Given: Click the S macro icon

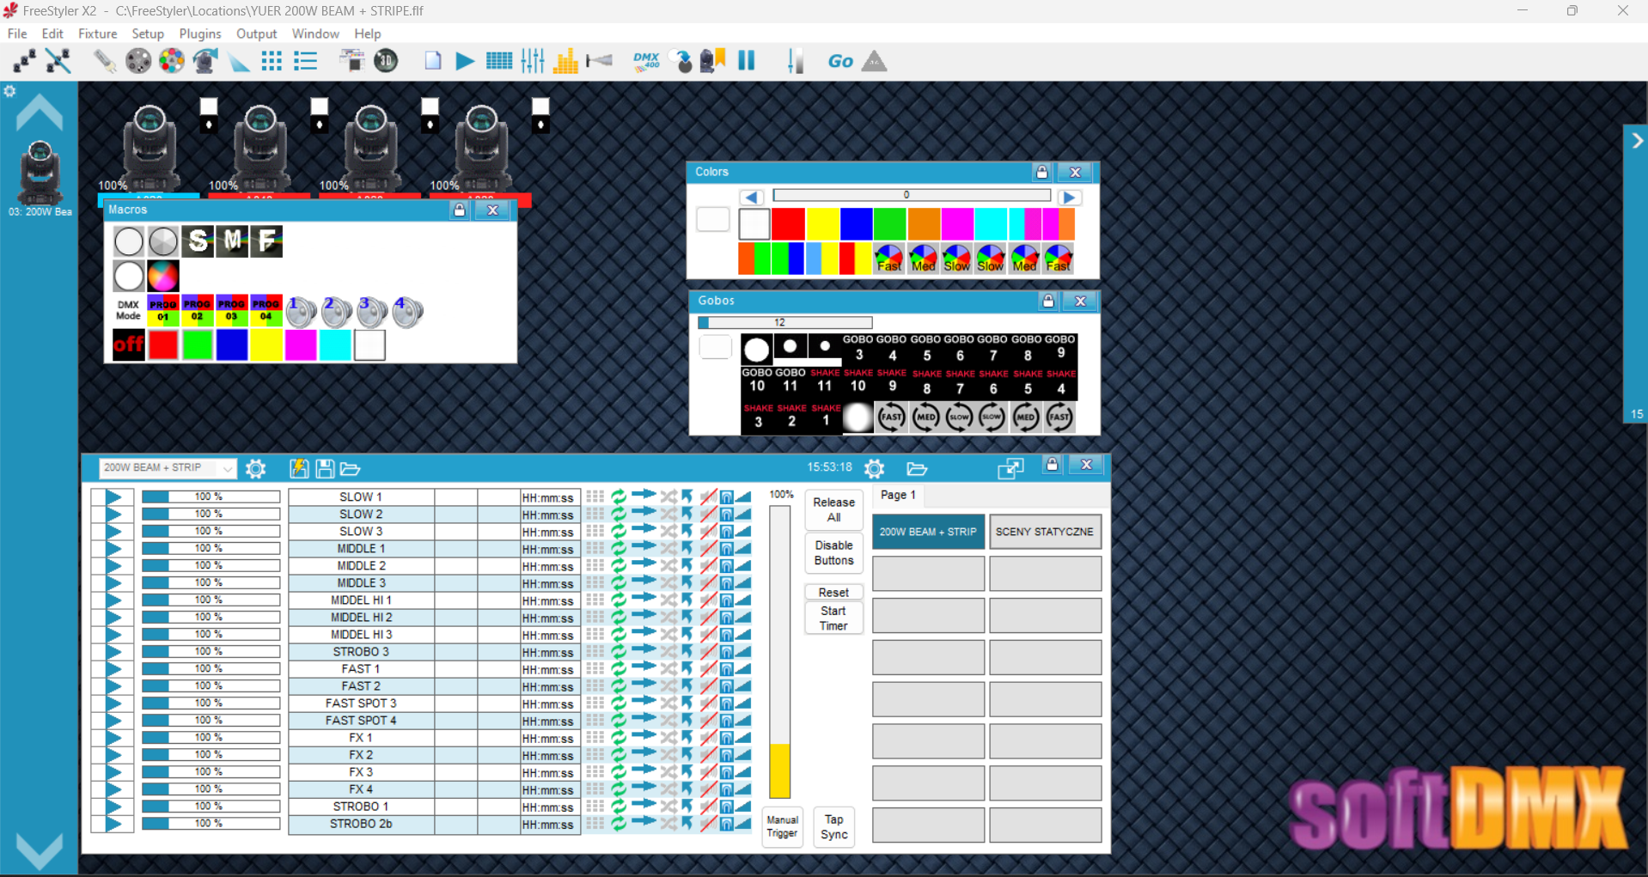Looking at the screenshot, I should coord(198,241).
